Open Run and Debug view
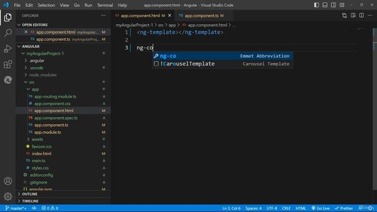The image size is (377, 212). pos(8,48)
